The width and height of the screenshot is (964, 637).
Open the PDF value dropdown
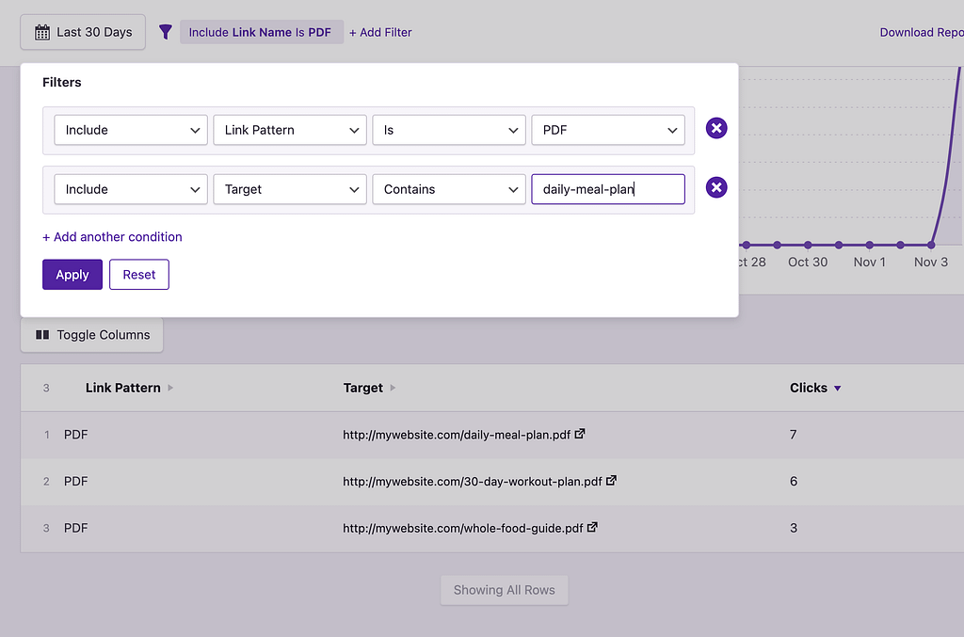click(607, 130)
